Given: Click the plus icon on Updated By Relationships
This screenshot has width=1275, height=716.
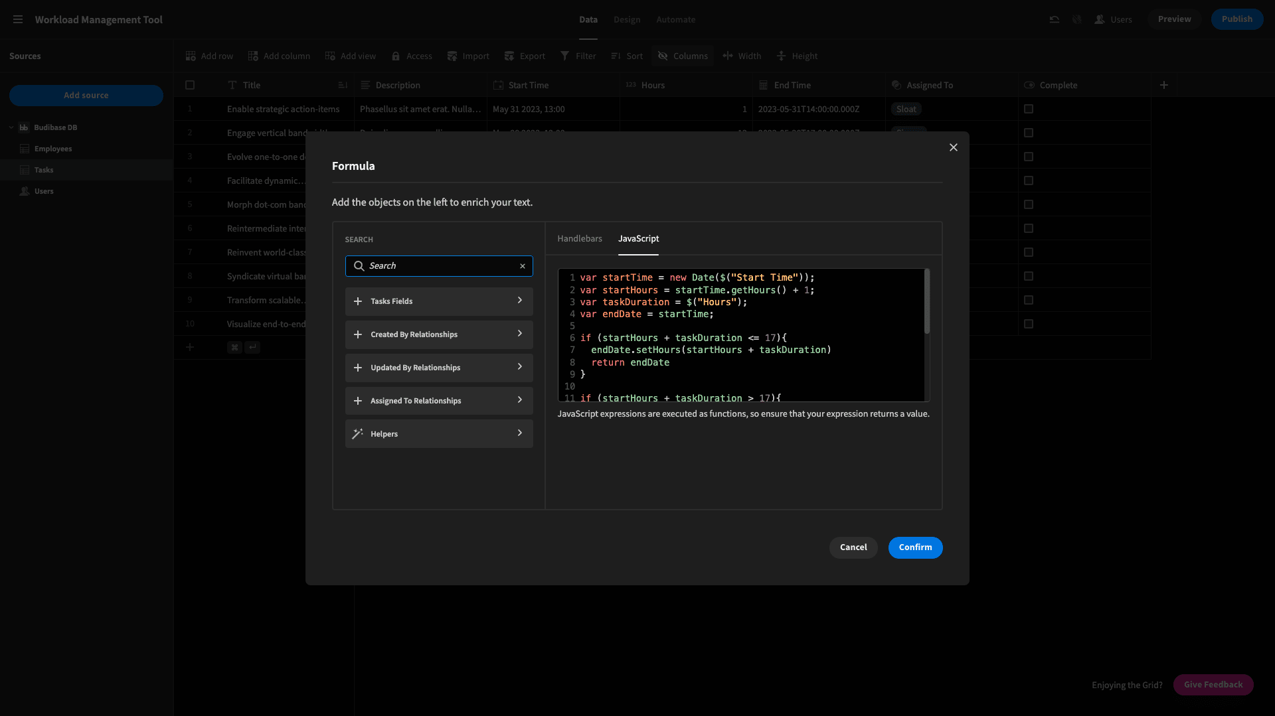Looking at the screenshot, I should pyautogui.click(x=358, y=368).
